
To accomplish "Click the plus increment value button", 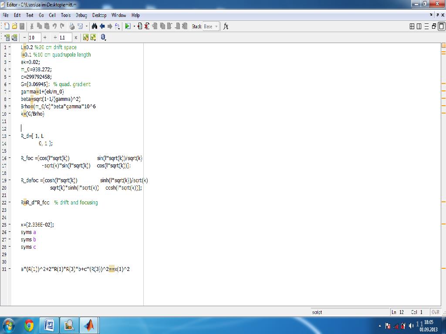I will pos(44,38).
